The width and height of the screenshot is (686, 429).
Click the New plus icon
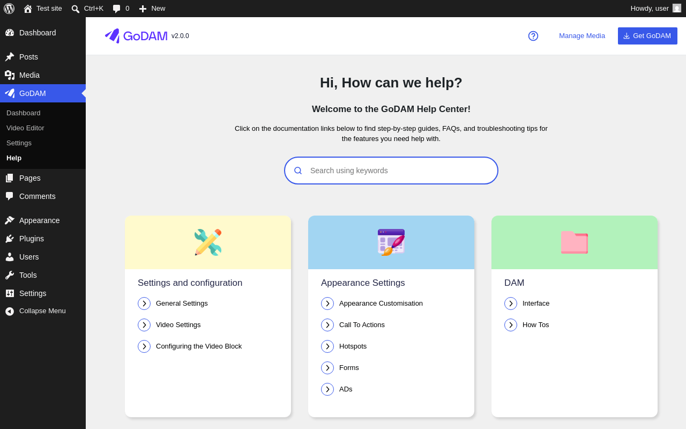click(x=143, y=9)
